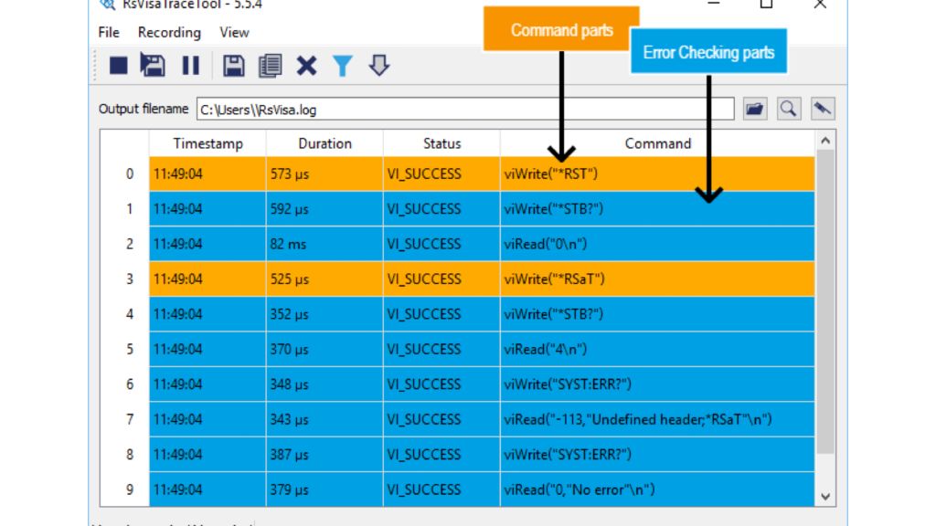Clear the trace list with X icon
The height and width of the screenshot is (526, 936).
(306, 66)
